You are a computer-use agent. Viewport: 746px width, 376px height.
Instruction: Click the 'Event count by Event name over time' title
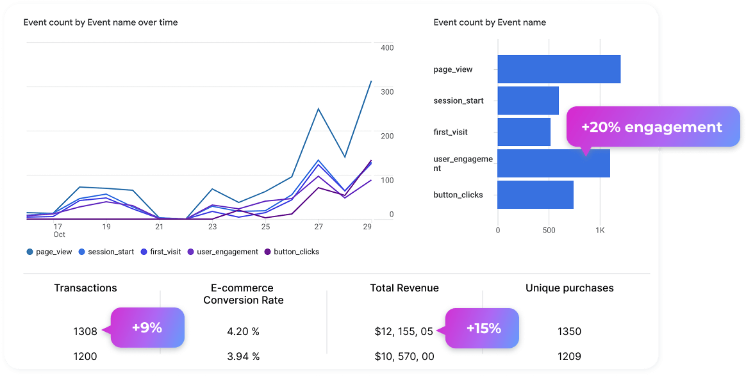101,22
